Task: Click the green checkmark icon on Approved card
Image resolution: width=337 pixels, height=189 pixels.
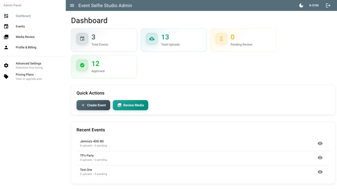Action: [82, 66]
